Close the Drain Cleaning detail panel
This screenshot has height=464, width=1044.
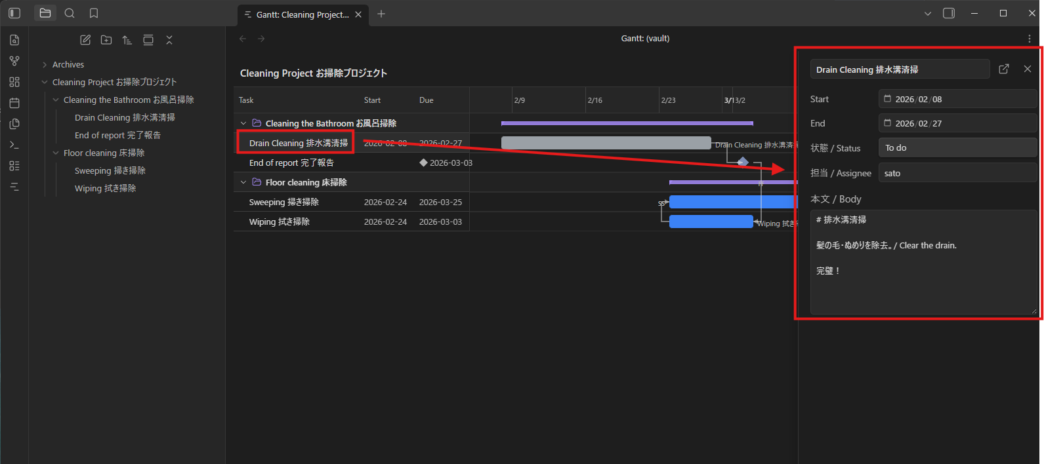point(1028,69)
